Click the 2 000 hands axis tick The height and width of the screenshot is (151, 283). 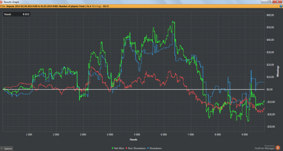pyautogui.click(x=56, y=134)
